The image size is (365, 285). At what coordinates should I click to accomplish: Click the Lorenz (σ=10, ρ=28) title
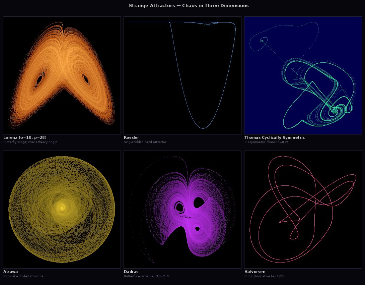pyautogui.click(x=25, y=137)
